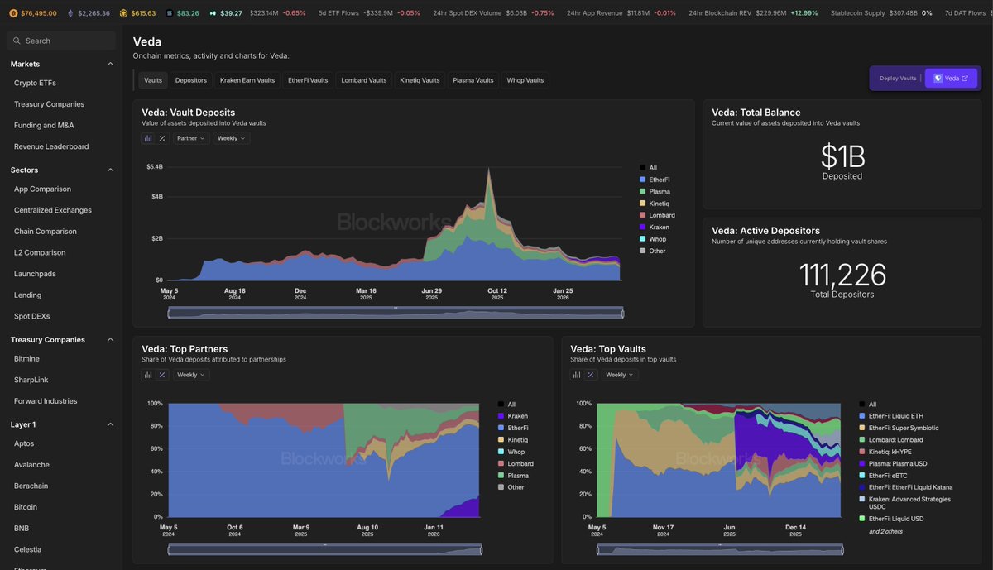Toggle Plasma series in Vault Deposits legend

click(x=655, y=191)
